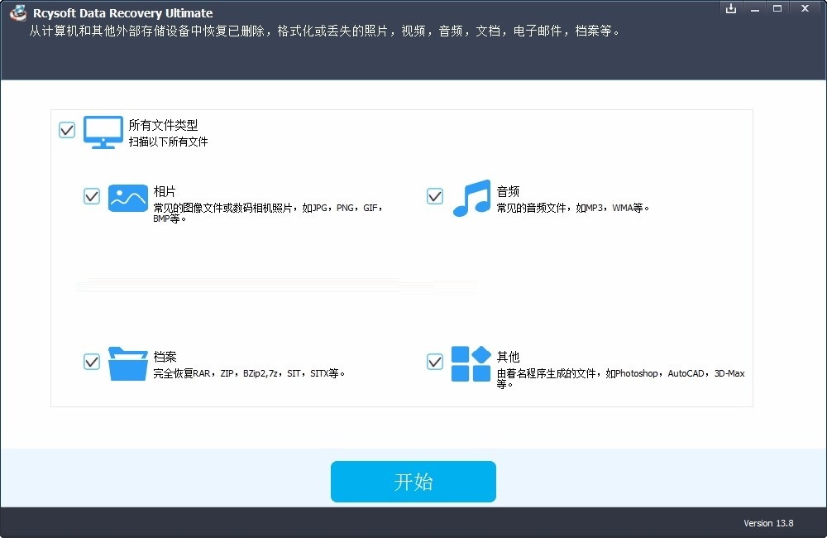Click the 音频 label text
827x538 pixels.
coord(508,191)
